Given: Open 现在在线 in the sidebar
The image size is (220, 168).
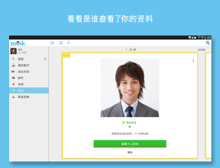Looking at the screenshot, I should click(x=29, y=72).
